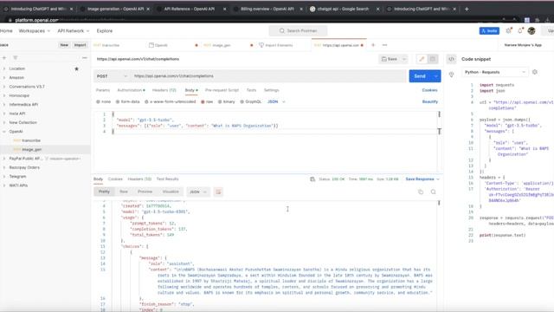The width and height of the screenshot is (554, 312).
Task: Open the response Cookies tab
Action: 115,179
